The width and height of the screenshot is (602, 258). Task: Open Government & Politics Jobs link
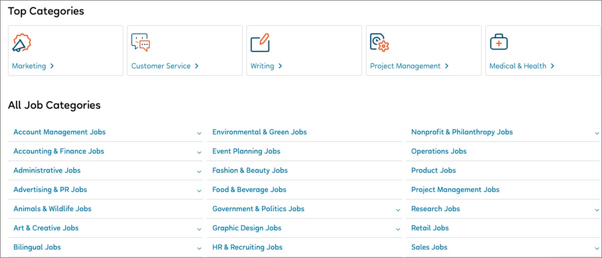coord(258,209)
